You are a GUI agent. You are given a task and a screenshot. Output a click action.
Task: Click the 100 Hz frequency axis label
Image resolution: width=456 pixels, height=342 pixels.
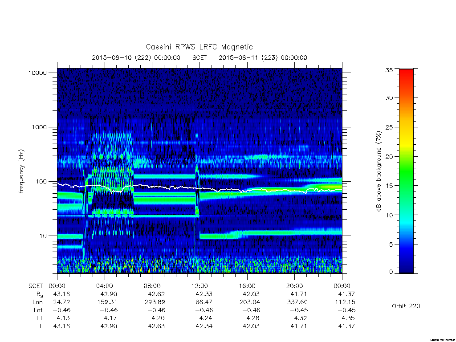(x=41, y=182)
